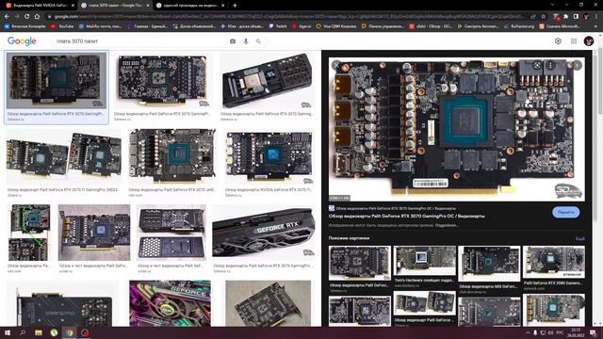Viewport: 603px width, 339px height.
Task: Open the Twitch bookmark
Action: click(x=278, y=26)
